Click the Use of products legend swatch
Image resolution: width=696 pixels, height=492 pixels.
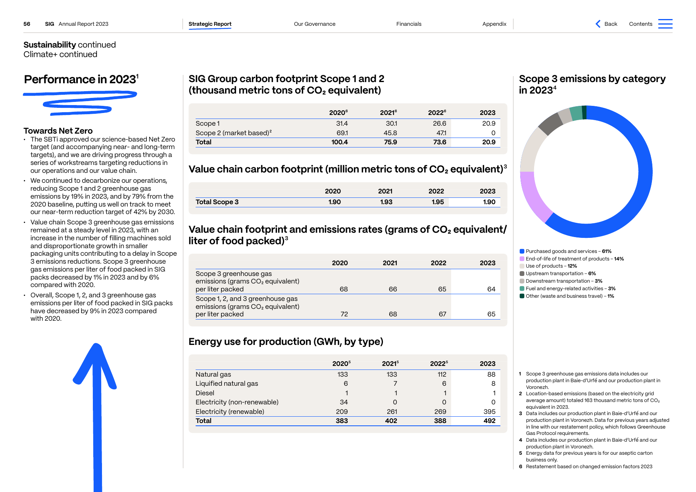coord(522,266)
